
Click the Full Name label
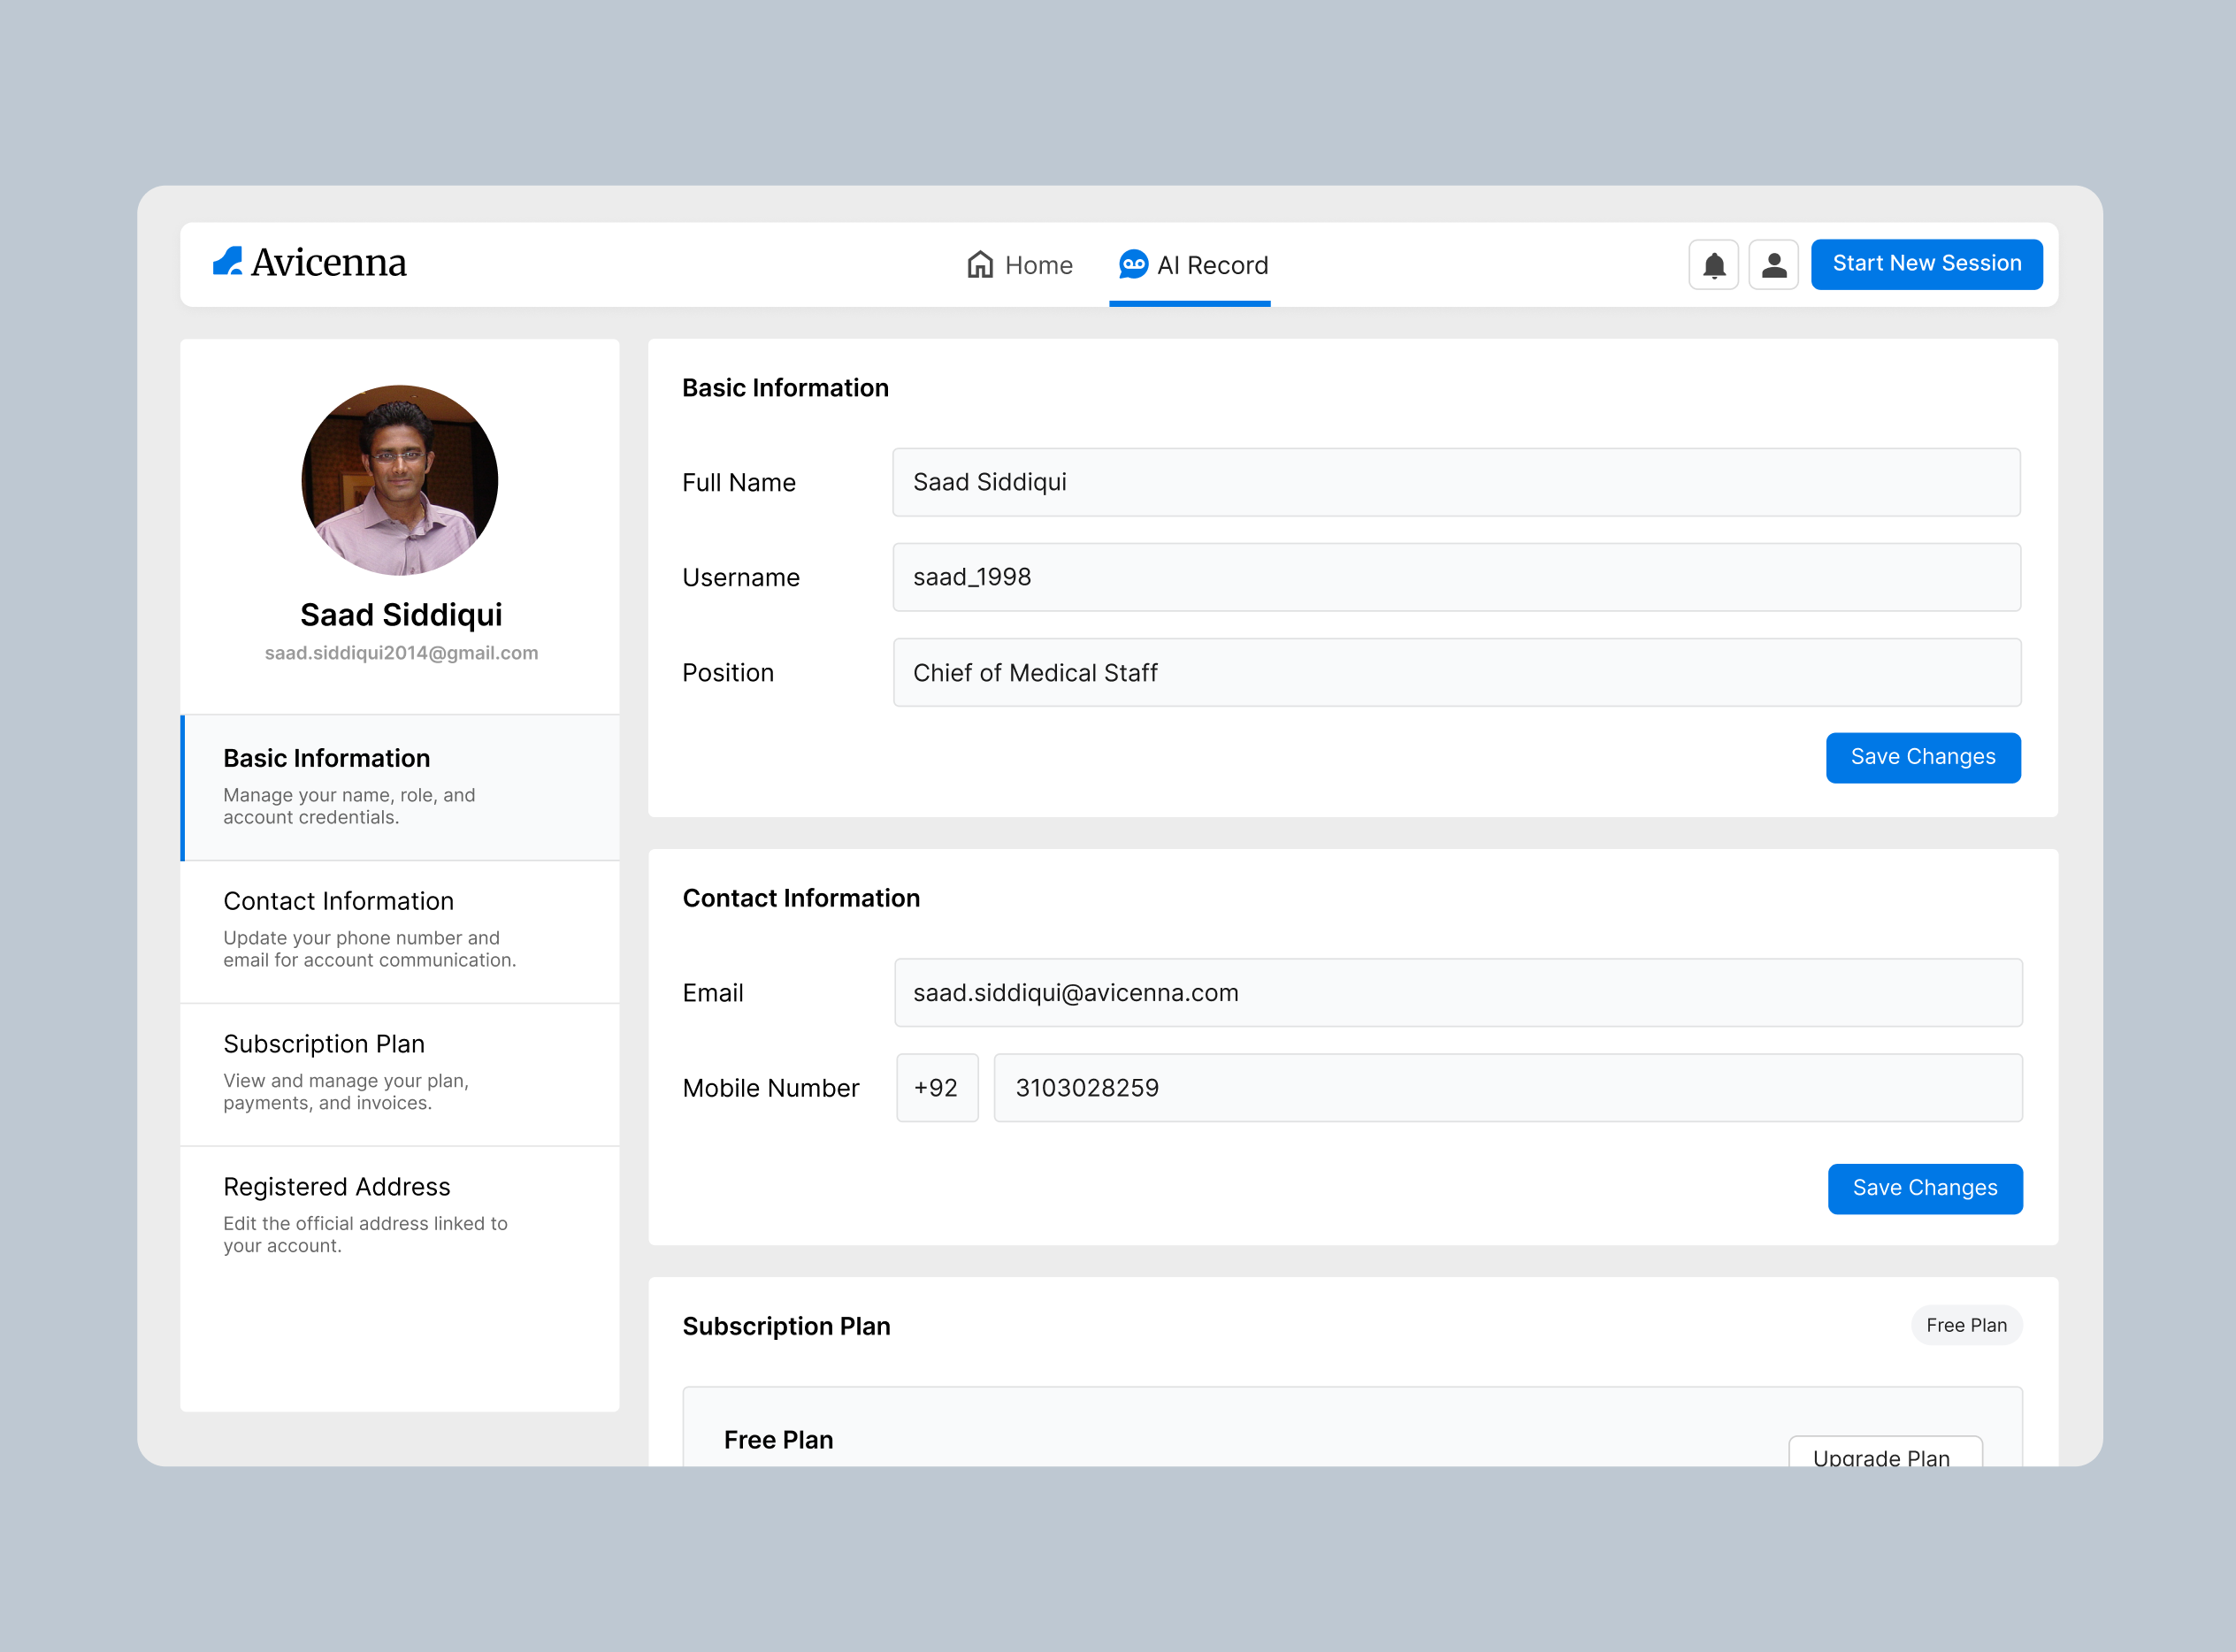(x=739, y=482)
